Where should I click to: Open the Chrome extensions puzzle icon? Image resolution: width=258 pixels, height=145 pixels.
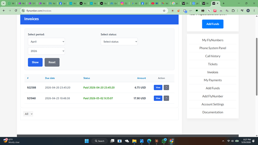coord(233,11)
